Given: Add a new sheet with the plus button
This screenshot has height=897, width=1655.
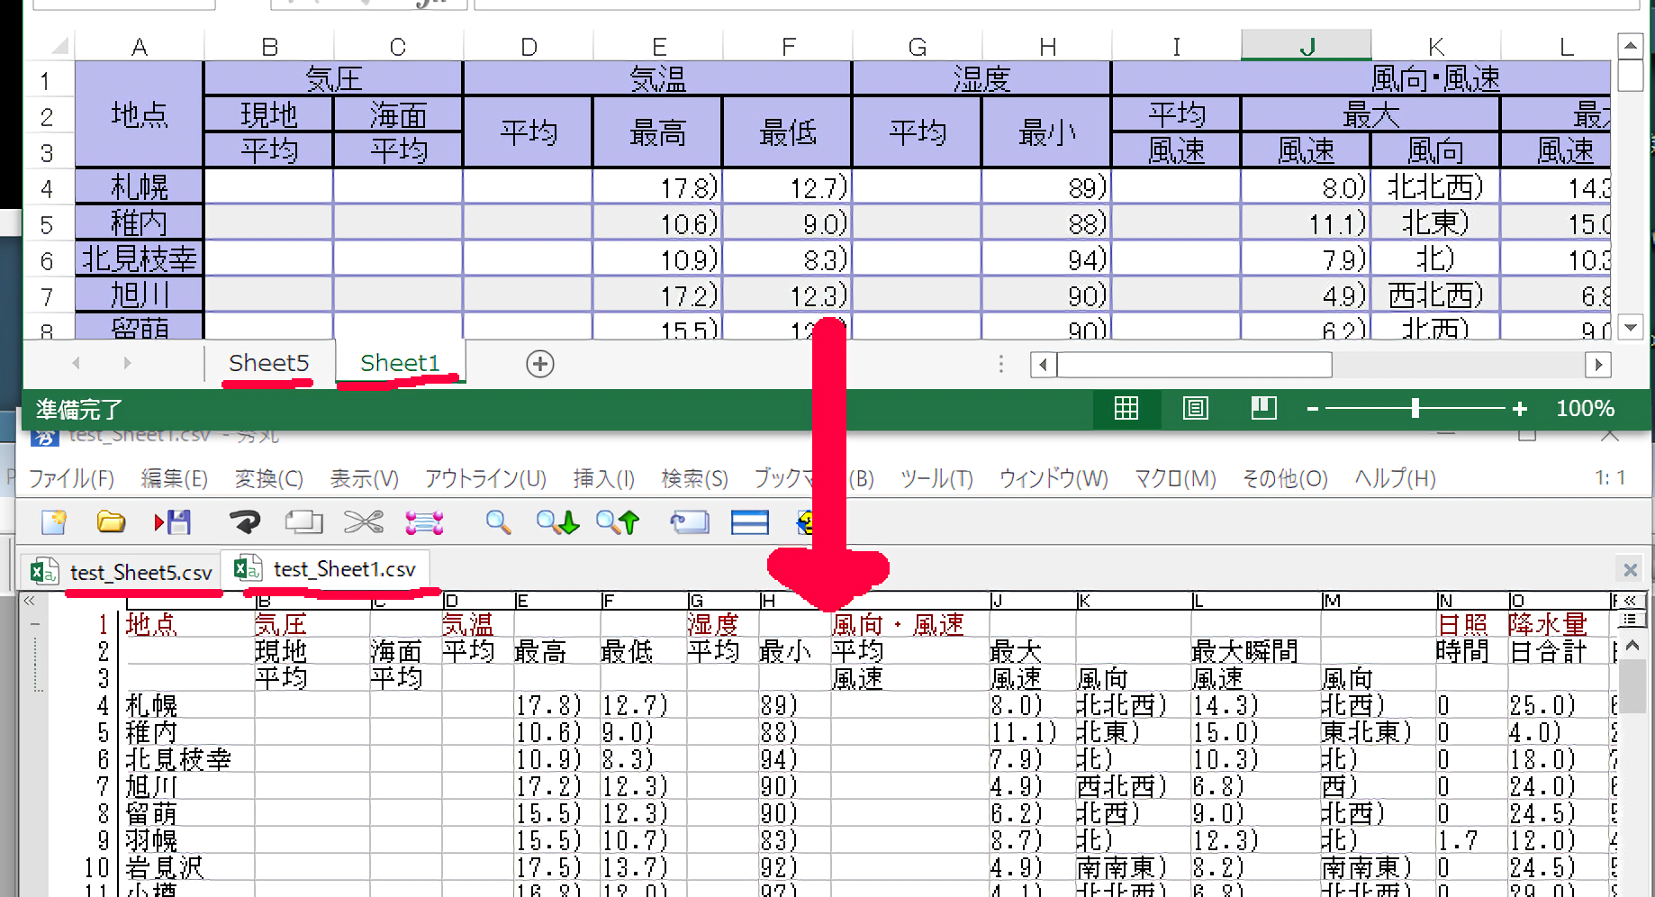Looking at the screenshot, I should 539,364.
